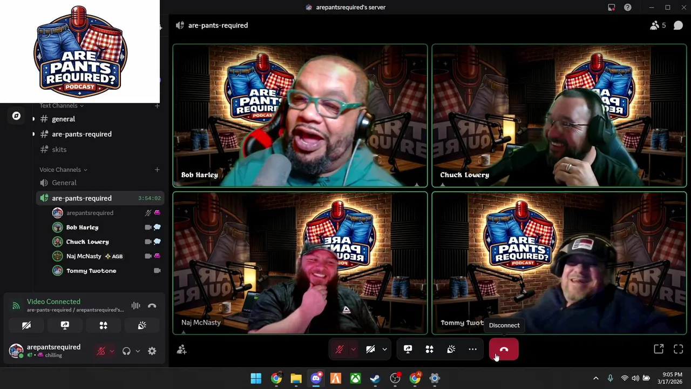Image resolution: width=691 pixels, height=389 pixels.
Task: Focus Bob Harley's video tile
Action: point(300,116)
